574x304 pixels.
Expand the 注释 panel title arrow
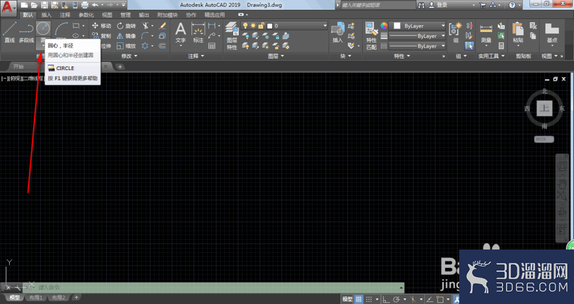(203, 56)
